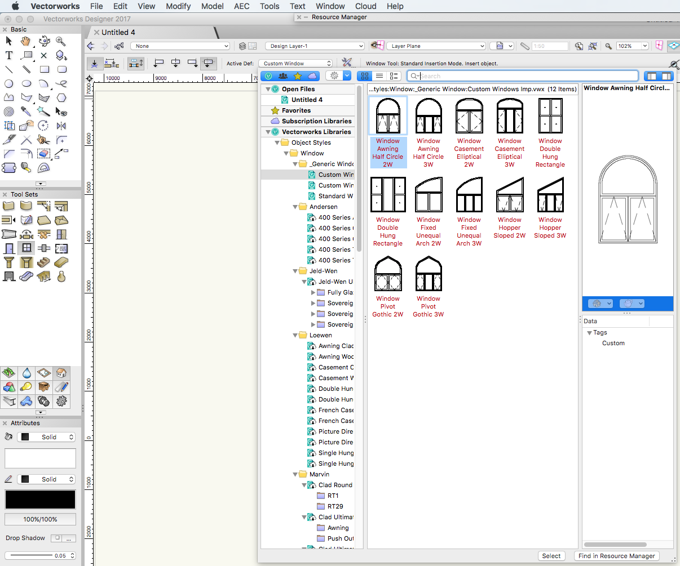Click the Select button at bottom right
Image resolution: width=680 pixels, height=566 pixels.
[551, 556]
